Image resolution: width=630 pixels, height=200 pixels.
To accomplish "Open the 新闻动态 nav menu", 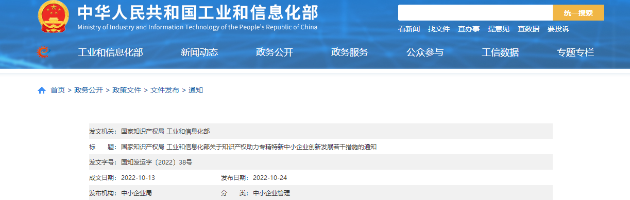I will click(199, 52).
